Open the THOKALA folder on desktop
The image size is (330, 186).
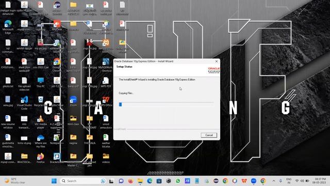click(x=90, y=139)
